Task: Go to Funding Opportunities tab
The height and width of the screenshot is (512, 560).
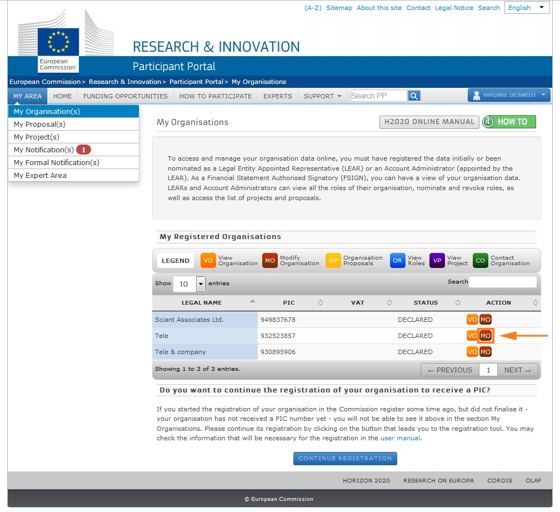Action: coord(126,96)
